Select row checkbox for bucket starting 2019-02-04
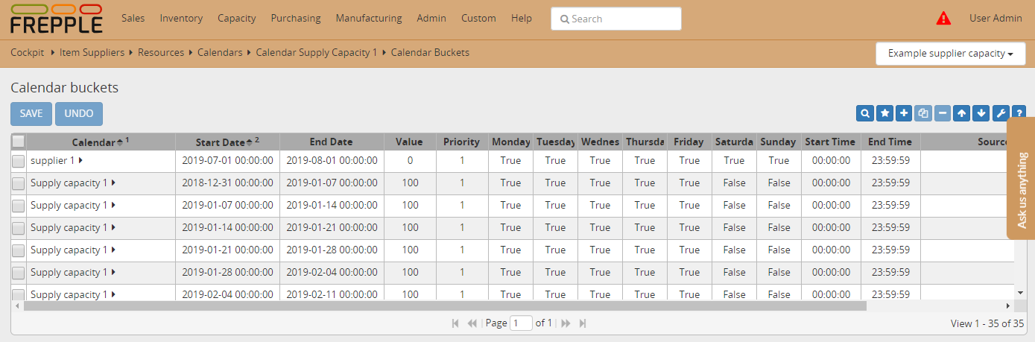1035x342 pixels. pos(19,294)
